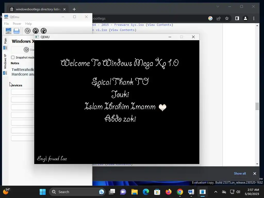Click the second blue toolbar icon in QtEmu
Viewport: 264px width, 198px height.
point(16,31)
